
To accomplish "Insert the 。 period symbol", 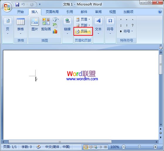I will 127,19.
